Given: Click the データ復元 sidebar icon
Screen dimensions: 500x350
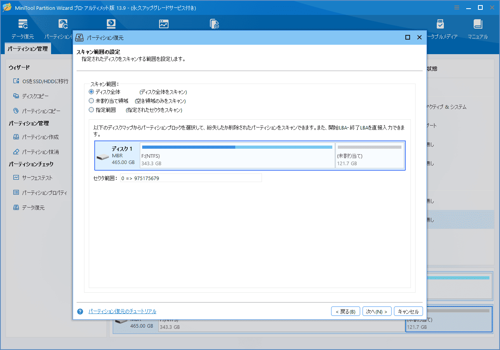Looking at the screenshot, I should point(16,208).
